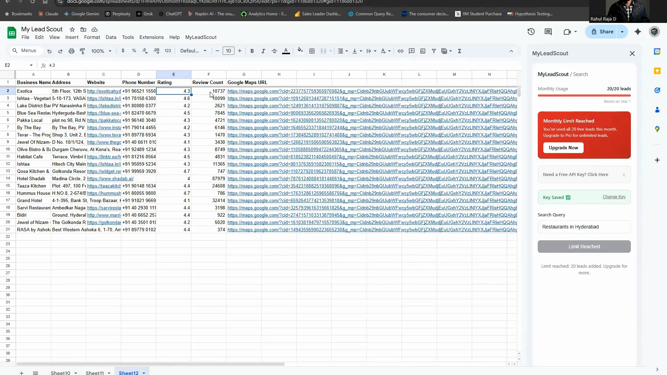Open Google Contacts side panel icon
The width and height of the screenshot is (667, 375).
pos(657,110)
